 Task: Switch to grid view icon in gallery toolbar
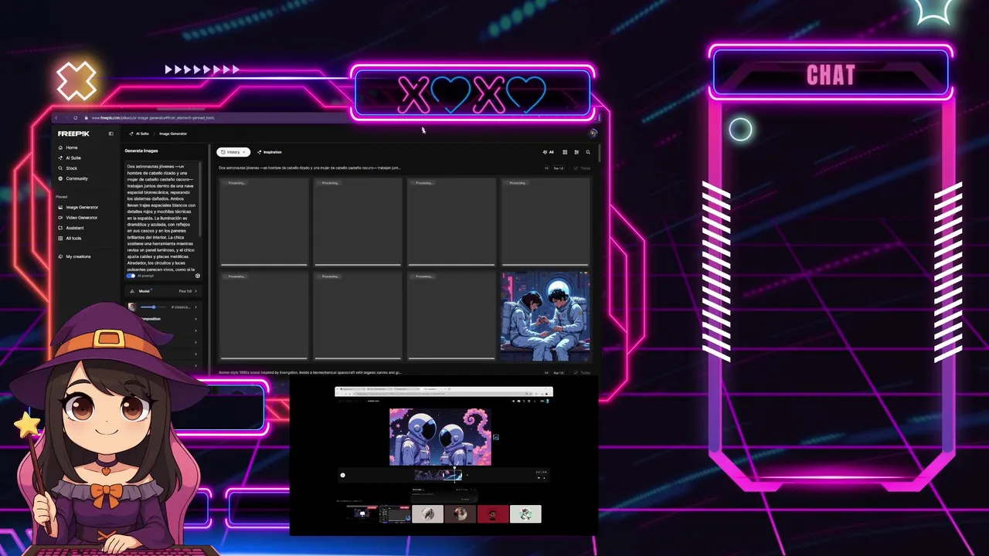point(565,152)
